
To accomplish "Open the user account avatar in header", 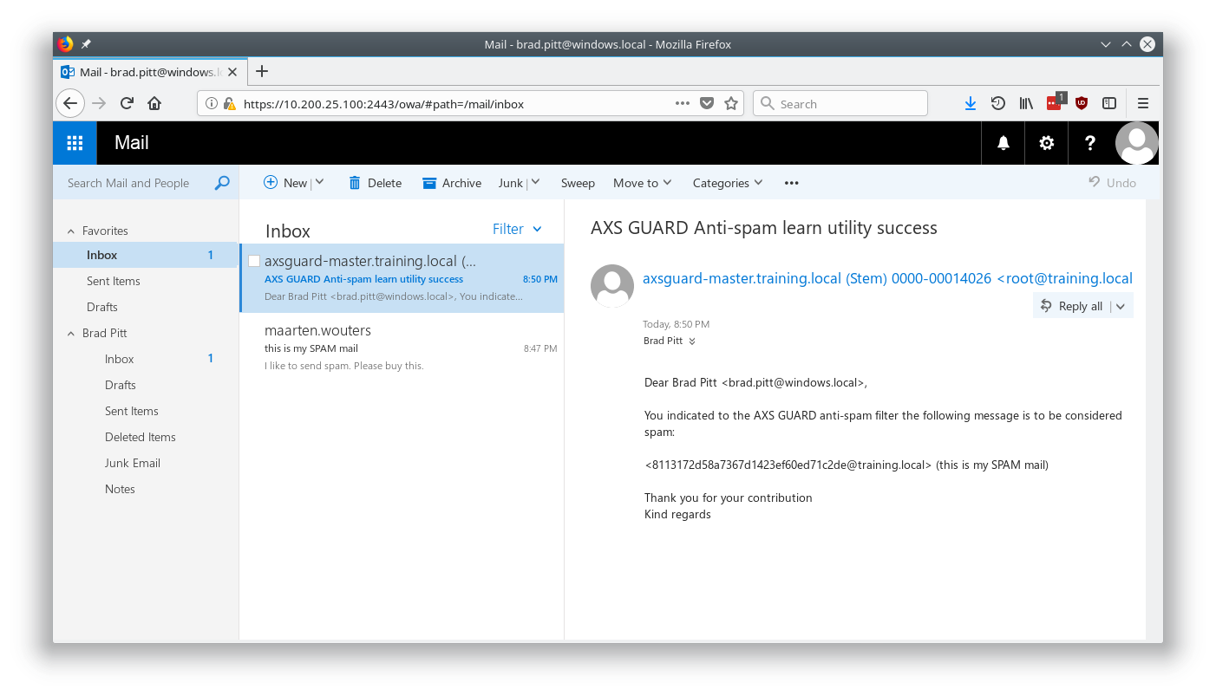I will tap(1136, 143).
